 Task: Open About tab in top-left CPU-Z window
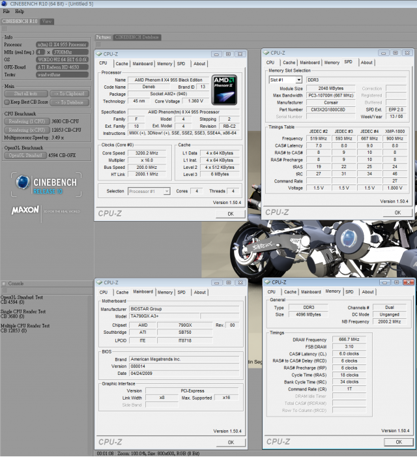click(x=199, y=63)
